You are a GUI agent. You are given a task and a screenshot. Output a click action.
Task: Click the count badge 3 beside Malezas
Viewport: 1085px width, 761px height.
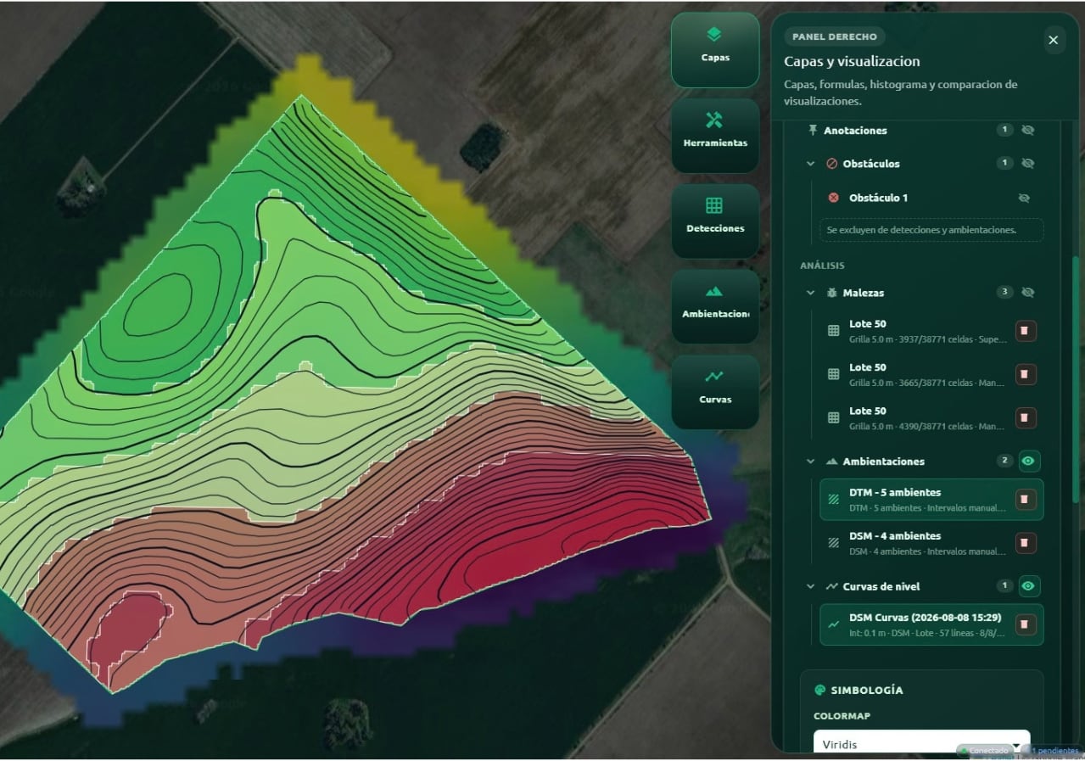click(x=1004, y=292)
